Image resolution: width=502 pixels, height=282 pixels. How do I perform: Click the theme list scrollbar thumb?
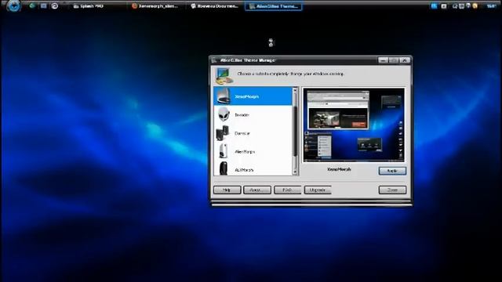[x=295, y=131]
